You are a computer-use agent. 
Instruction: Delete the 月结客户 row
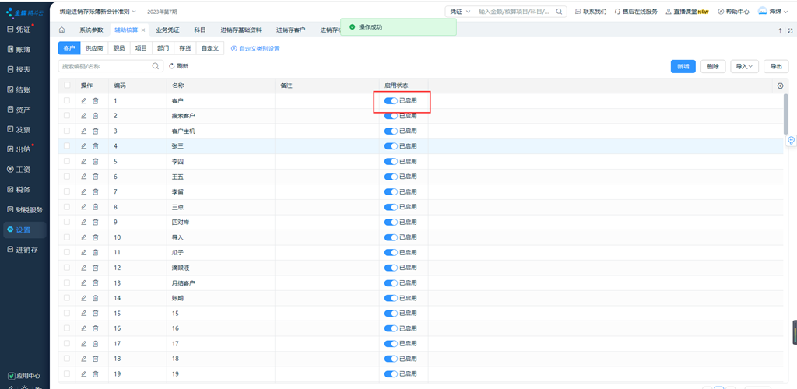click(x=96, y=283)
